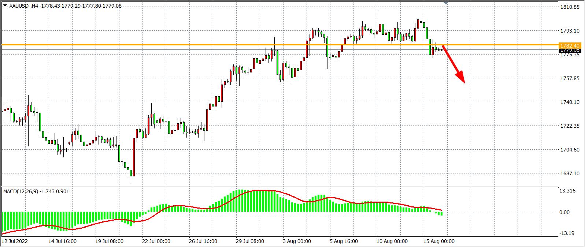Click the 1687.10 price scale label
The image size is (585, 247).
point(570,173)
